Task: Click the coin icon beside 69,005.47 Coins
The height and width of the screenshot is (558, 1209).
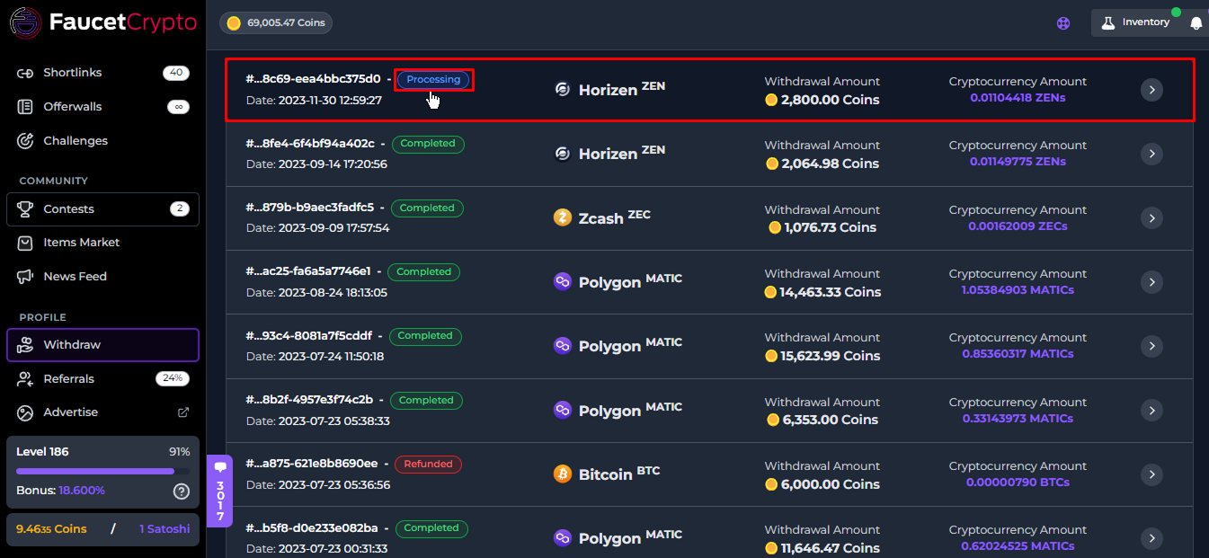Action: tap(234, 22)
